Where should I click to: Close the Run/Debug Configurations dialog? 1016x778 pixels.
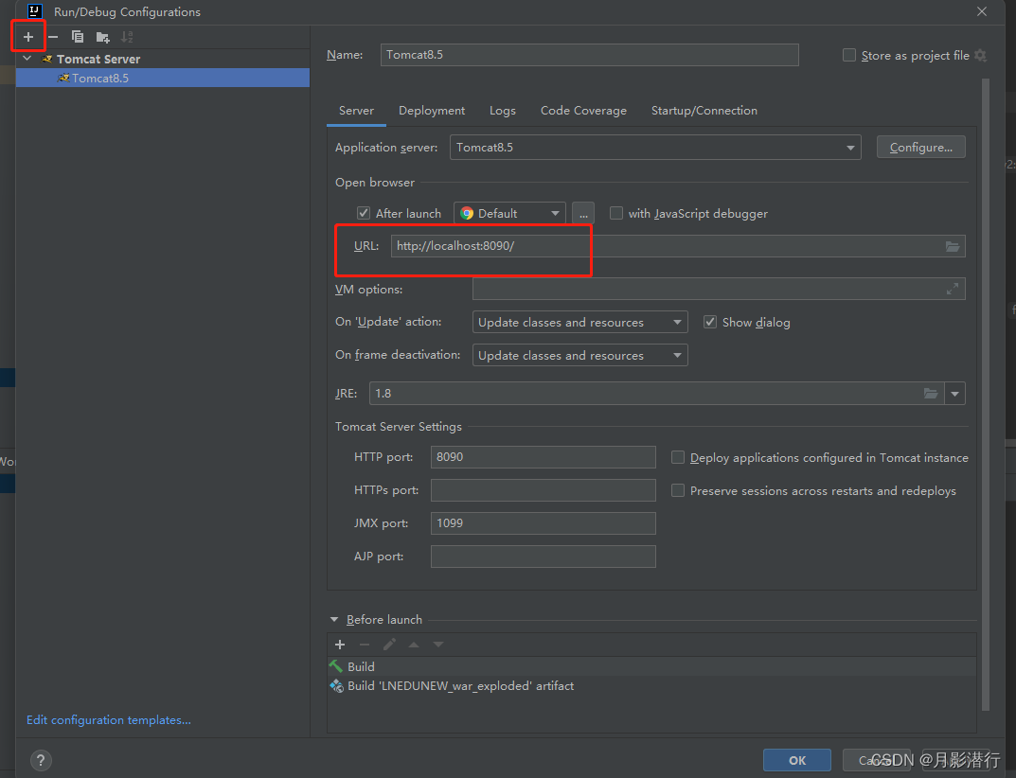coord(982,11)
